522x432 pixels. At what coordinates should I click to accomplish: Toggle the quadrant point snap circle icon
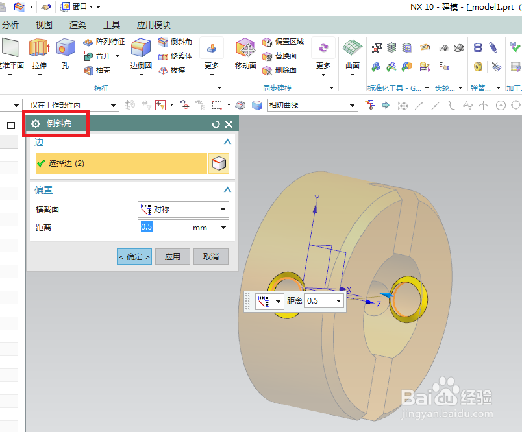(x=516, y=105)
